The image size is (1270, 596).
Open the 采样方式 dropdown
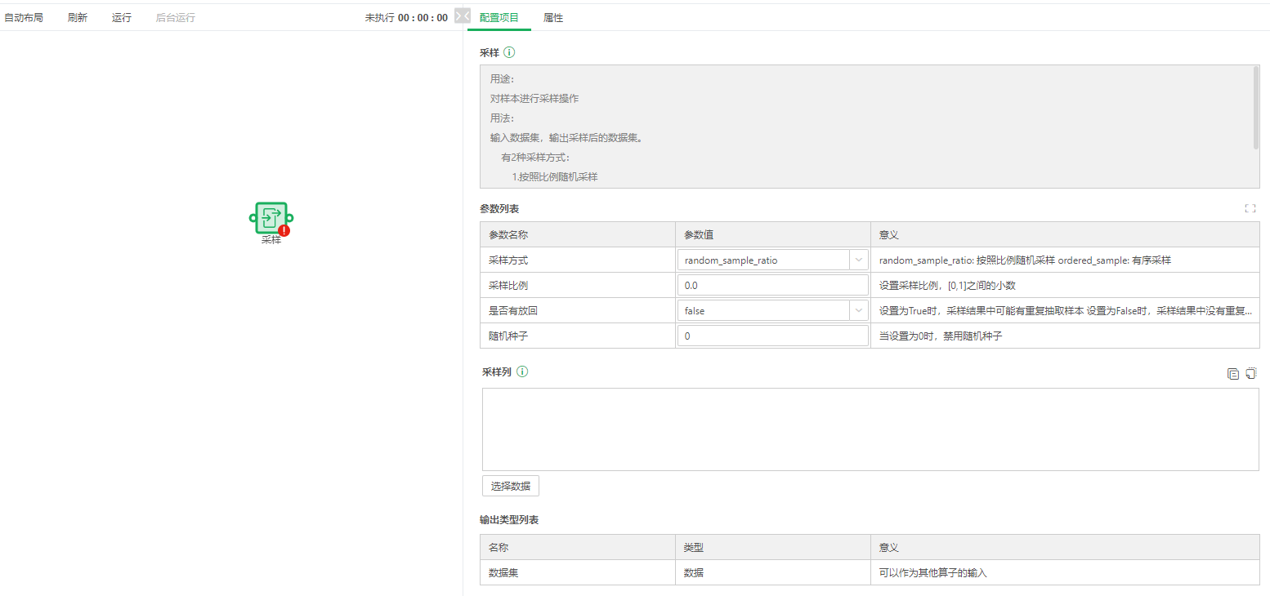[771, 260]
